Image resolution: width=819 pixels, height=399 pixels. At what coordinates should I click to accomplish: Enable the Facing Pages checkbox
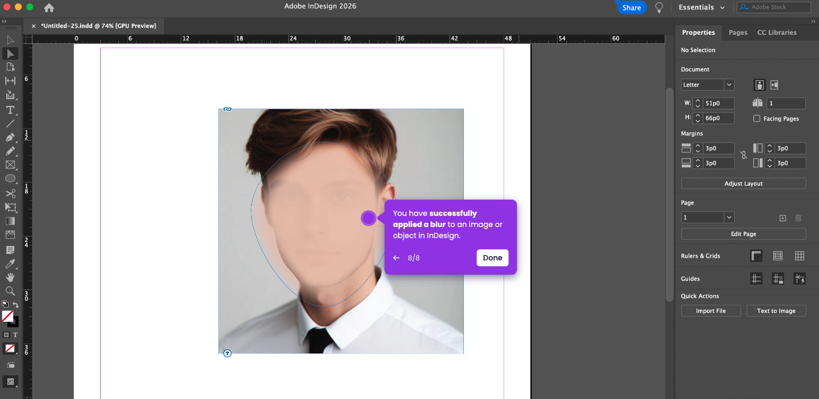pos(756,119)
